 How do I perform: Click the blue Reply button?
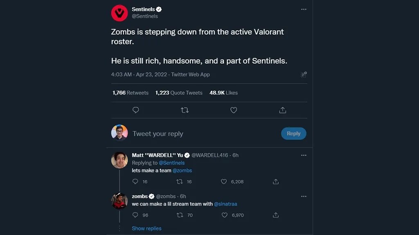[x=293, y=133]
